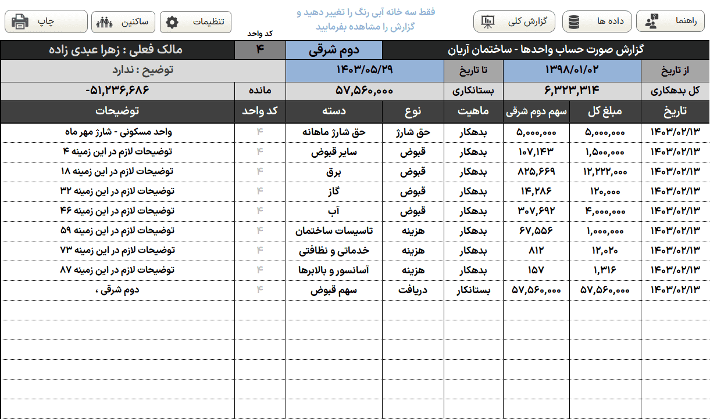This screenshot has width=710, height=419.
Task: Open the تنظیمات settings button
Action: point(195,22)
